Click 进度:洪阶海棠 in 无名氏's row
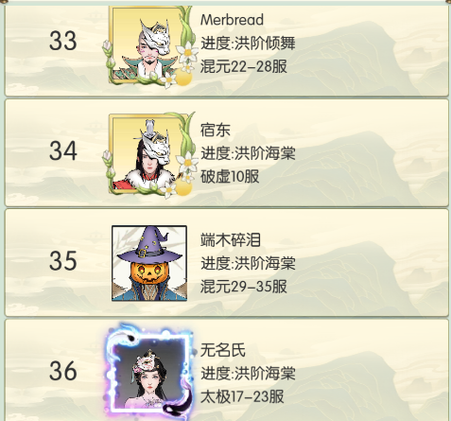This screenshot has height=421, width=451. 248,373
